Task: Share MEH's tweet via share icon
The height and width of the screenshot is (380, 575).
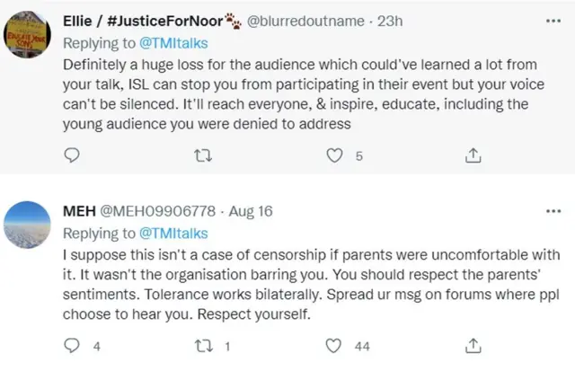Action: (472, 346)
